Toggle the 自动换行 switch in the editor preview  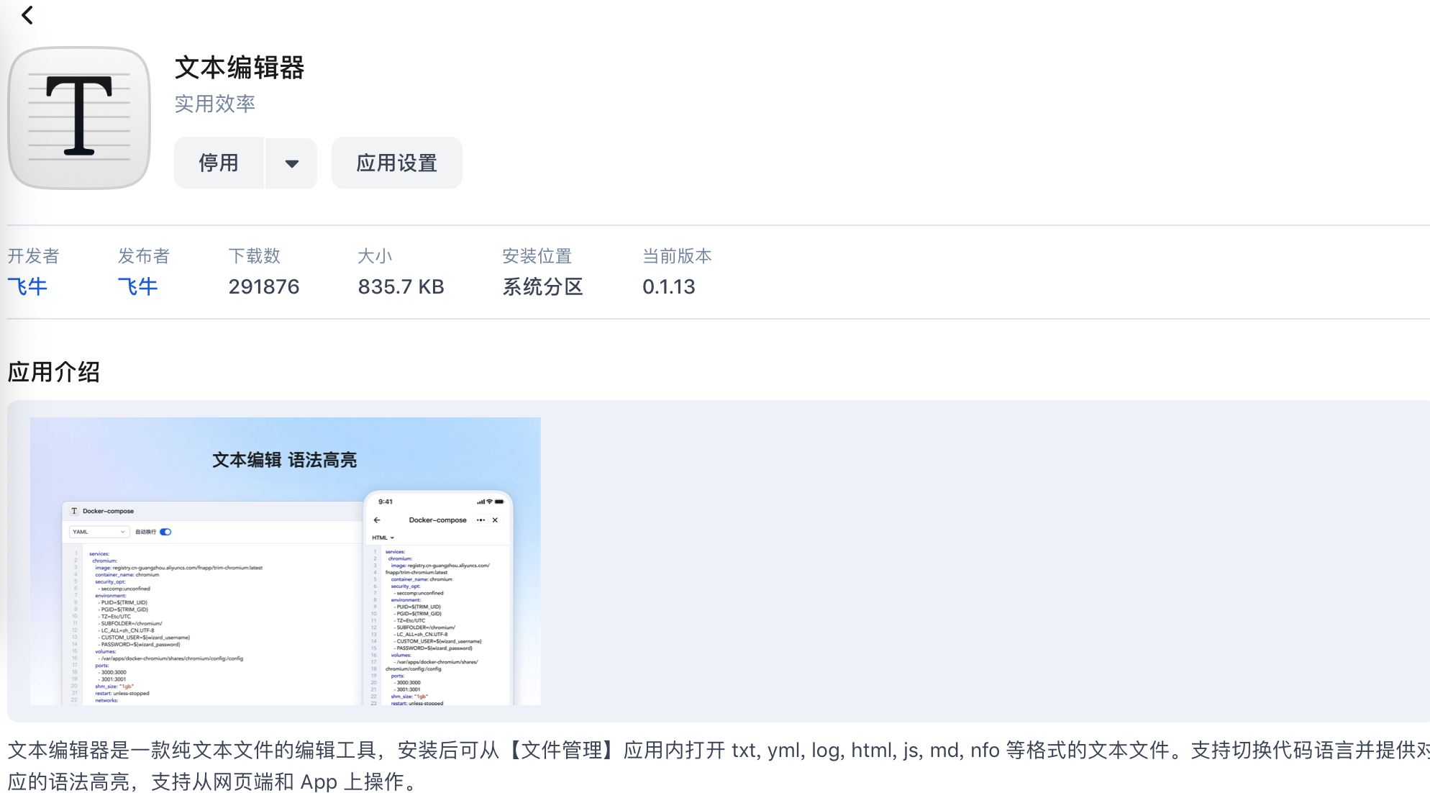coord(165,532)
